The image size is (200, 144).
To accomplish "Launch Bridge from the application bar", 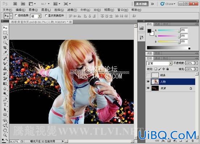I will point(15,4).
